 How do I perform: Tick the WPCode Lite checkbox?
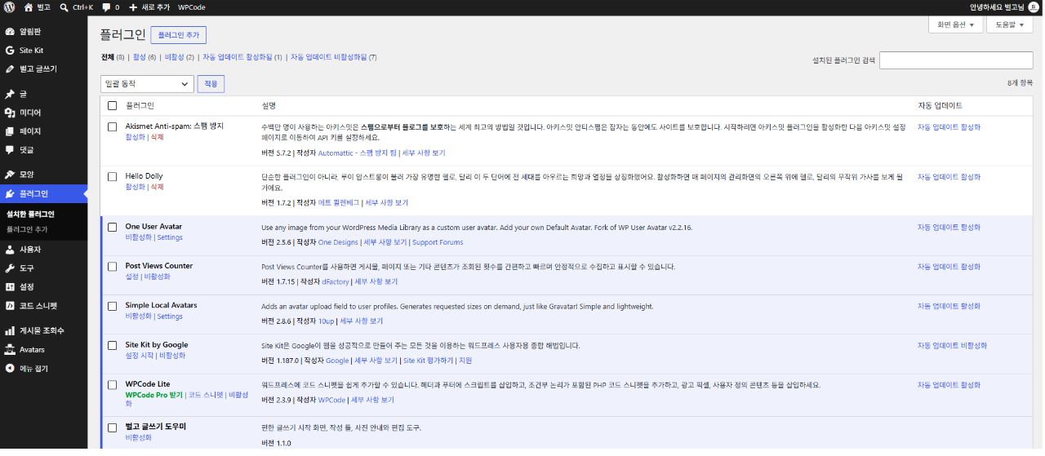point(113,384)
